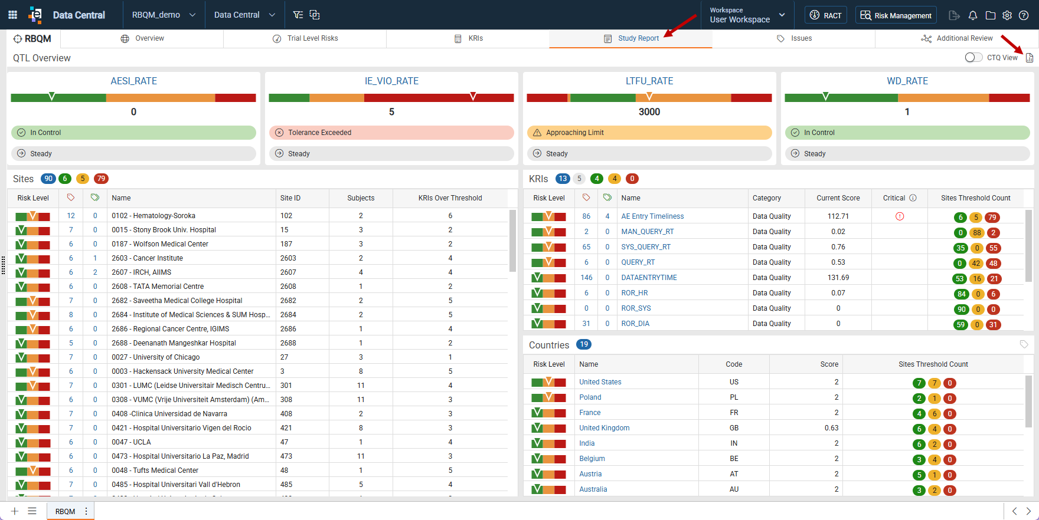This screenshot has width=1039, height=520.
Task: Open the United Kingdom country link
Action: 604,428
